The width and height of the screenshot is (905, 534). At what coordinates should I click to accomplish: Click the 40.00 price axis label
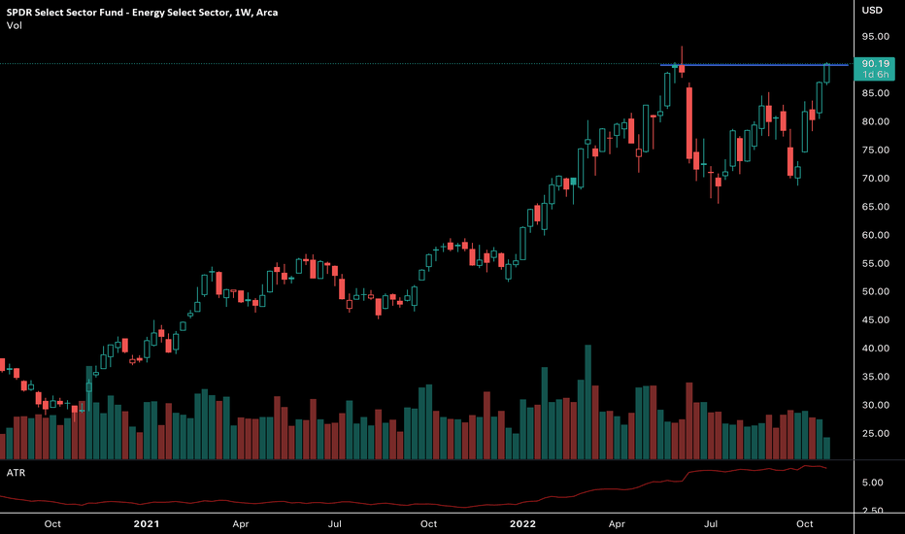click(x=876, y=349)
